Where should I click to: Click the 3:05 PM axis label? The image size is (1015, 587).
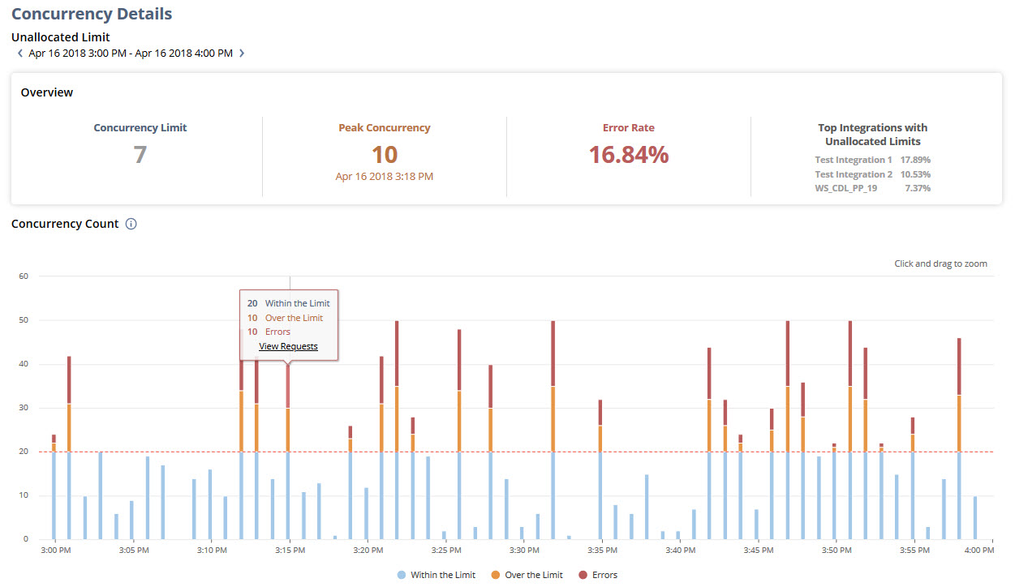pyautogui.click(x=134, y=551)
